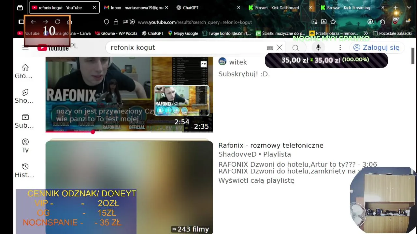The image size is (417, 234).
Task: Bookmark this page with star icon
Action: tap(333, 22)
